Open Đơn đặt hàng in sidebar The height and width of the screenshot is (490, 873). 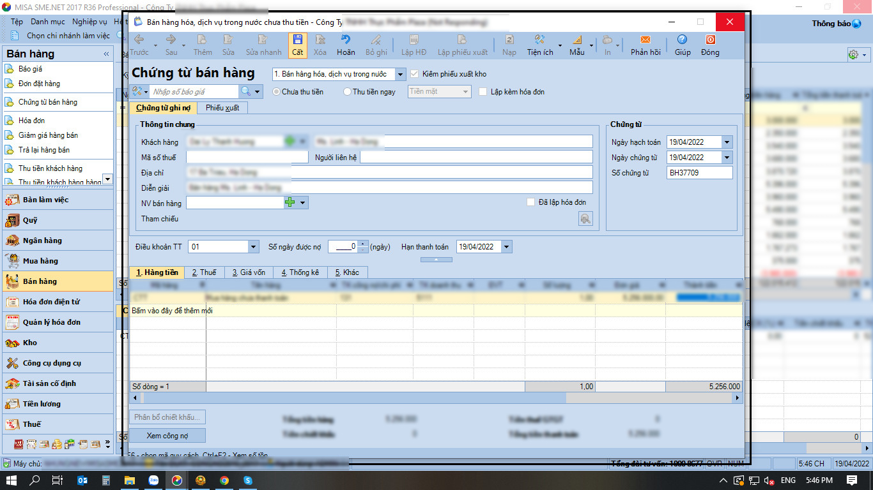coord(39,84)
